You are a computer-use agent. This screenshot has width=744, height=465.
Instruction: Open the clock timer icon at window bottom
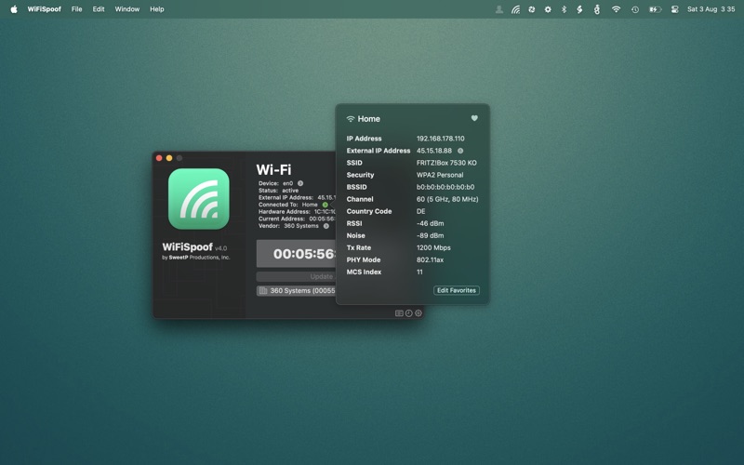click(408, 313)
